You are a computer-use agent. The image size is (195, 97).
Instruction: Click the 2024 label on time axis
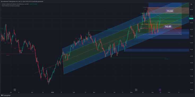tap(53, 92)
